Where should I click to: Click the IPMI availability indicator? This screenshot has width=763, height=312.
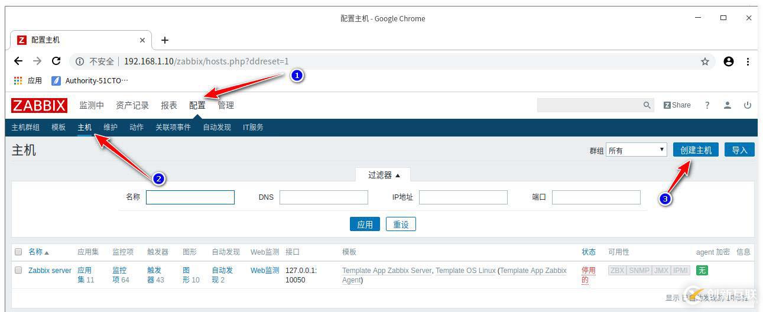point(680,271)
